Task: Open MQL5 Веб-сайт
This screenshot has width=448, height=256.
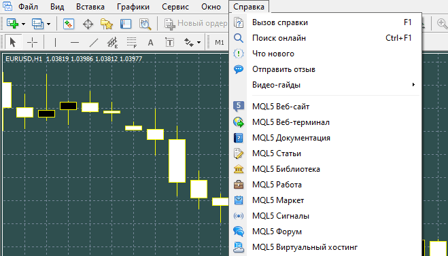Action: click(326, 107)
